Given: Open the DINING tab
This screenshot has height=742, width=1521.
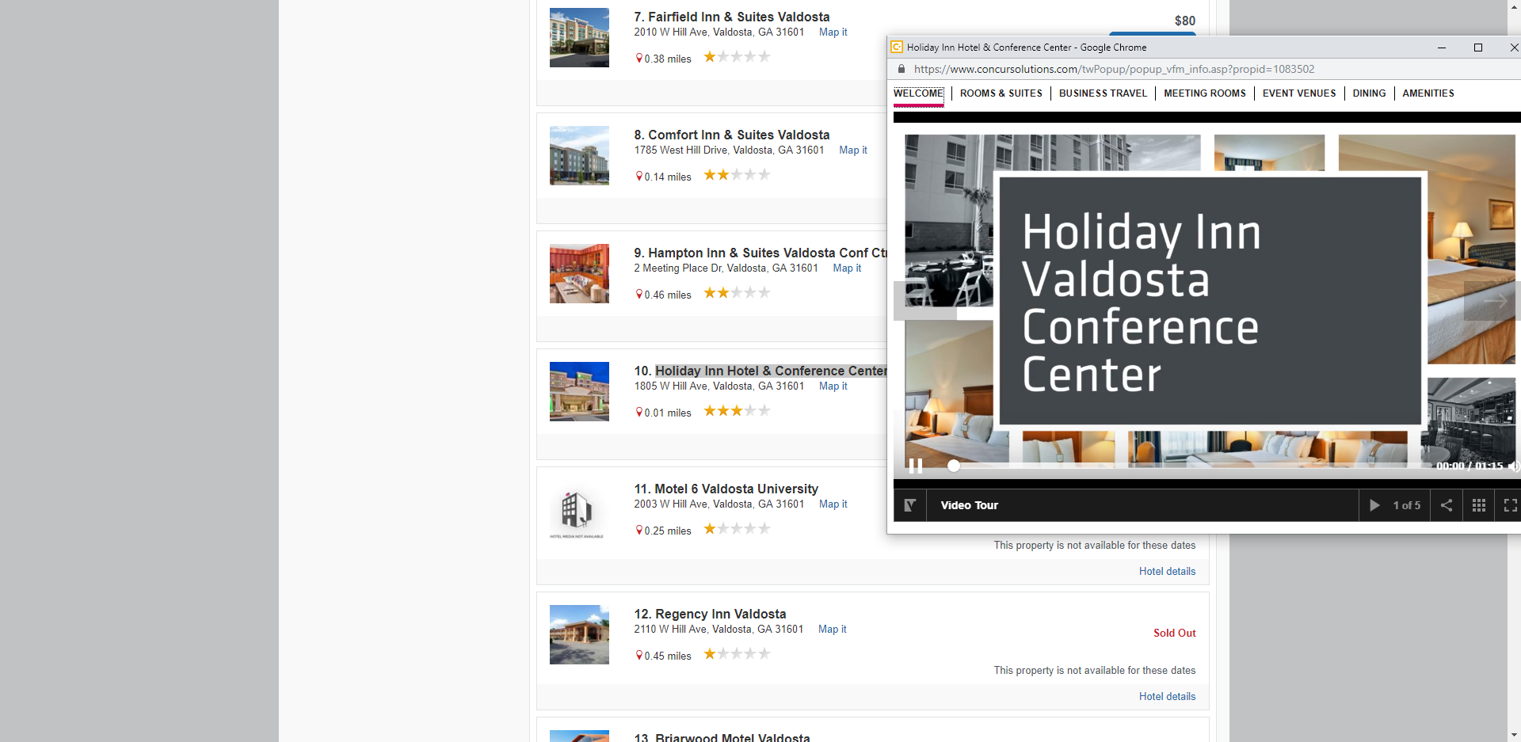Looking at the screenshot, I should point(1369,93).
